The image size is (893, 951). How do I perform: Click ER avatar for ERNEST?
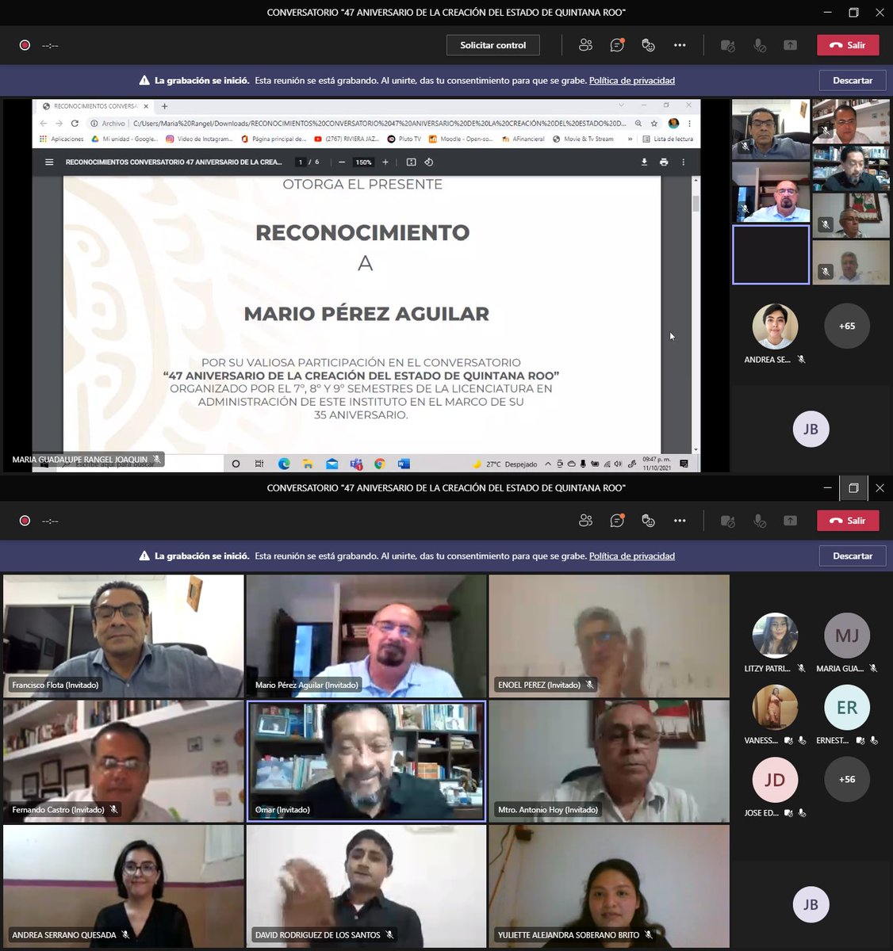tap(847, 707)
